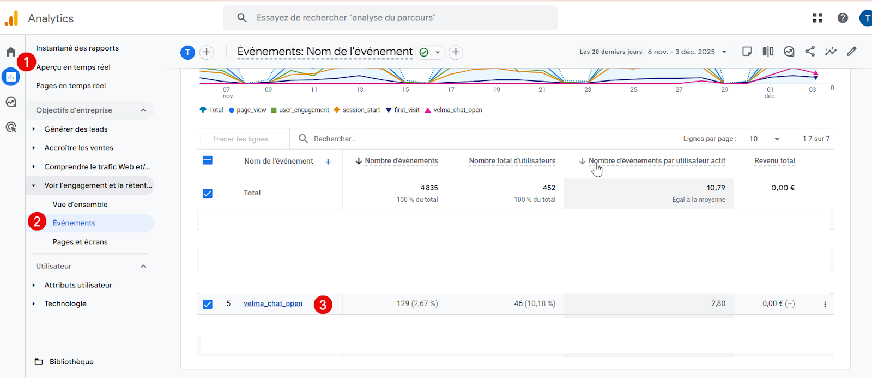This screenshot has width=872, height=378.
Task: Toggle the Total row checkbox
Action: point(208,193)
